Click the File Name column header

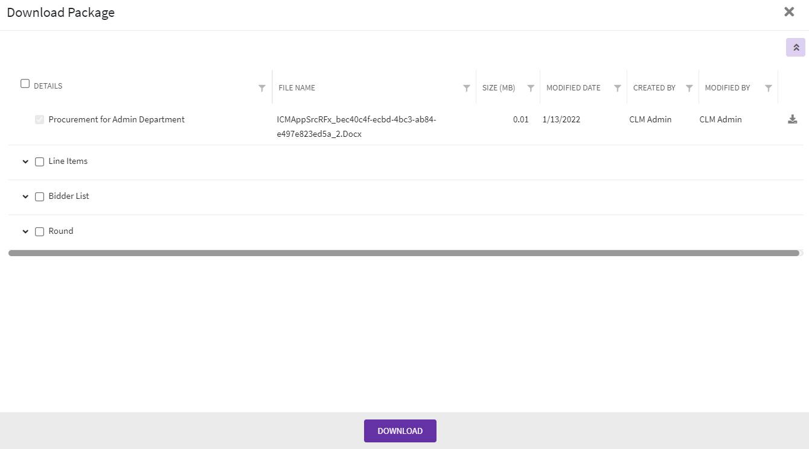pos(297,88)
